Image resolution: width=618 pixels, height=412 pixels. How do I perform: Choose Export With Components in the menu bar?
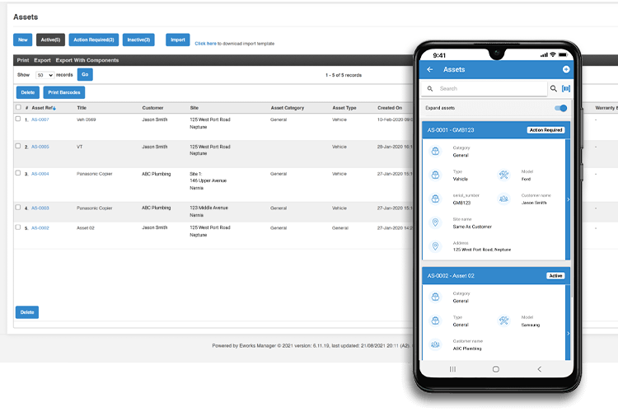point(87,60)
